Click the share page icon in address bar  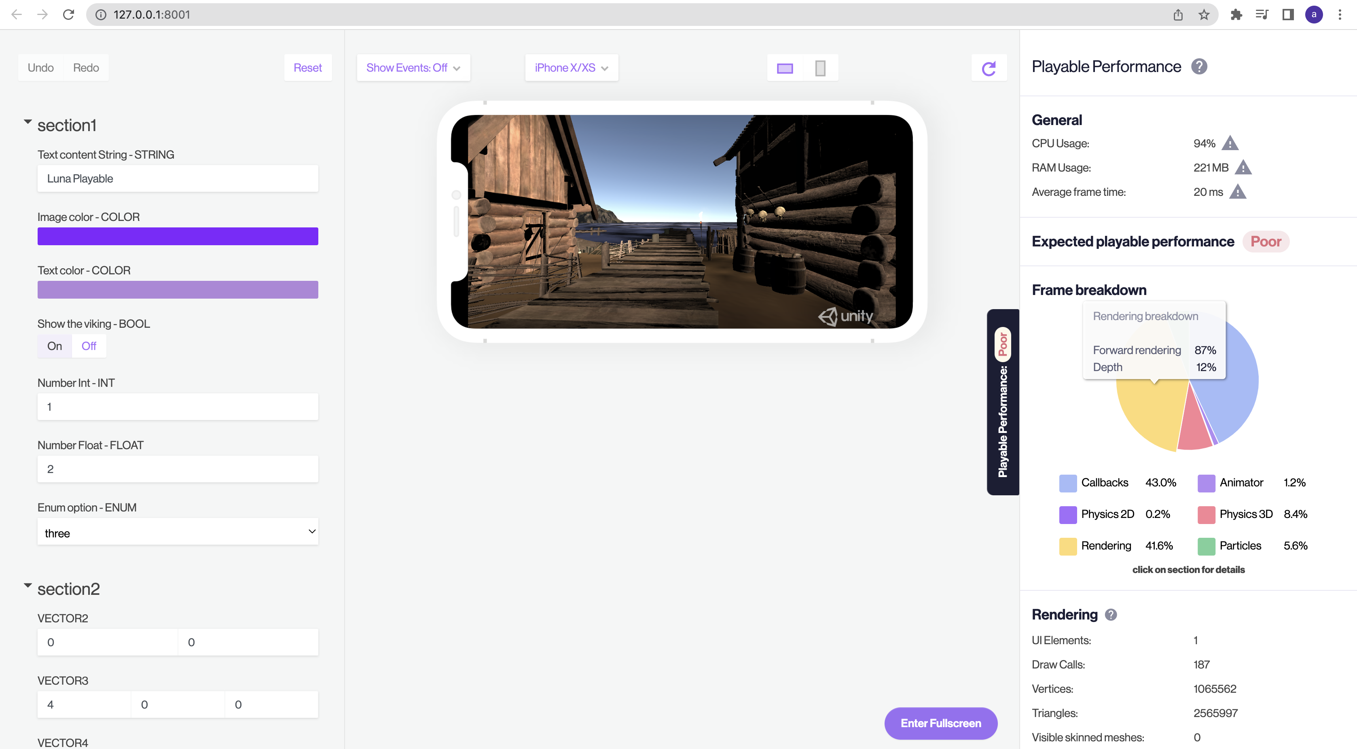point(1178,14)
